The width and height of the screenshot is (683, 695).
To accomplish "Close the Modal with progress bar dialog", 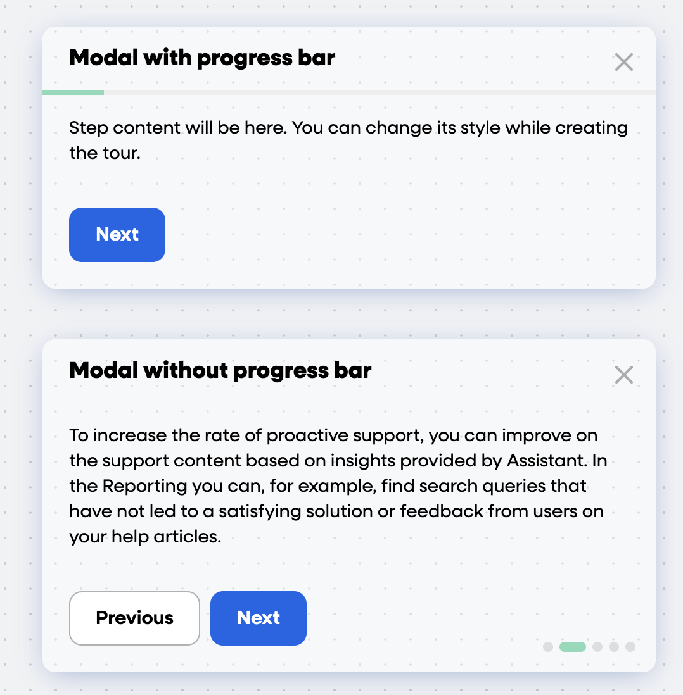I will (623, 62).
